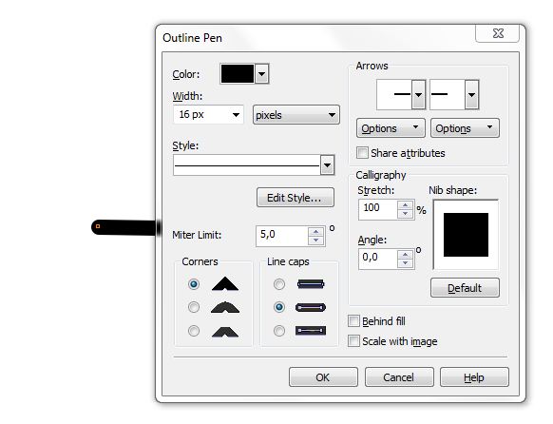Open the line Style dropdown
The image size is (553, 424).
327,165
